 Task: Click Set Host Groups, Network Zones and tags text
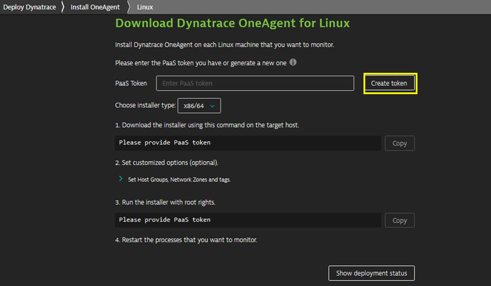point(179,179)
